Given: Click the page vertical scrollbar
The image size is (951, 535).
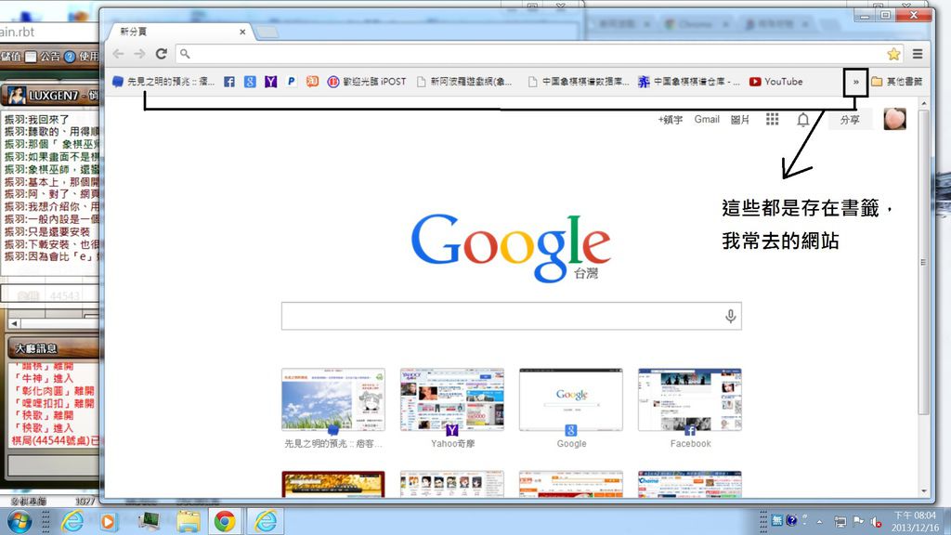Looking at the screenshot, I should pos(924,261).
